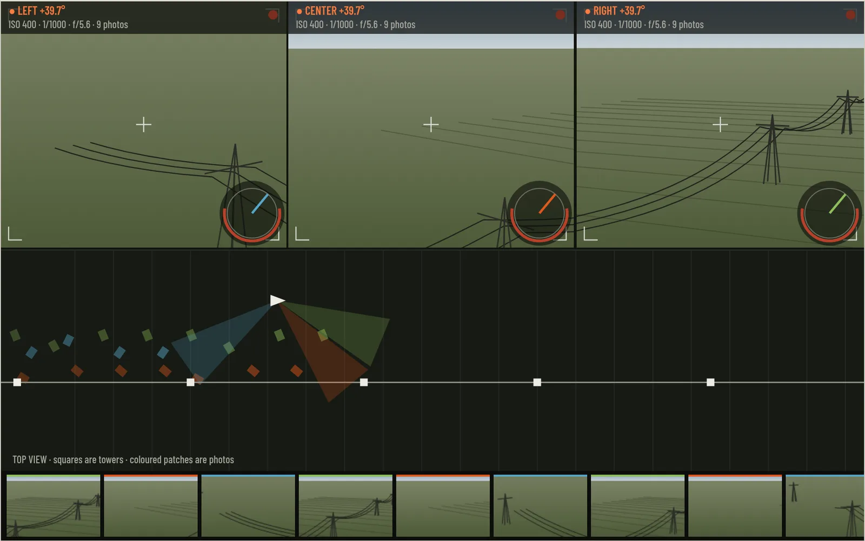
Task: Select the second tower square on the power line
Action: 190,382
